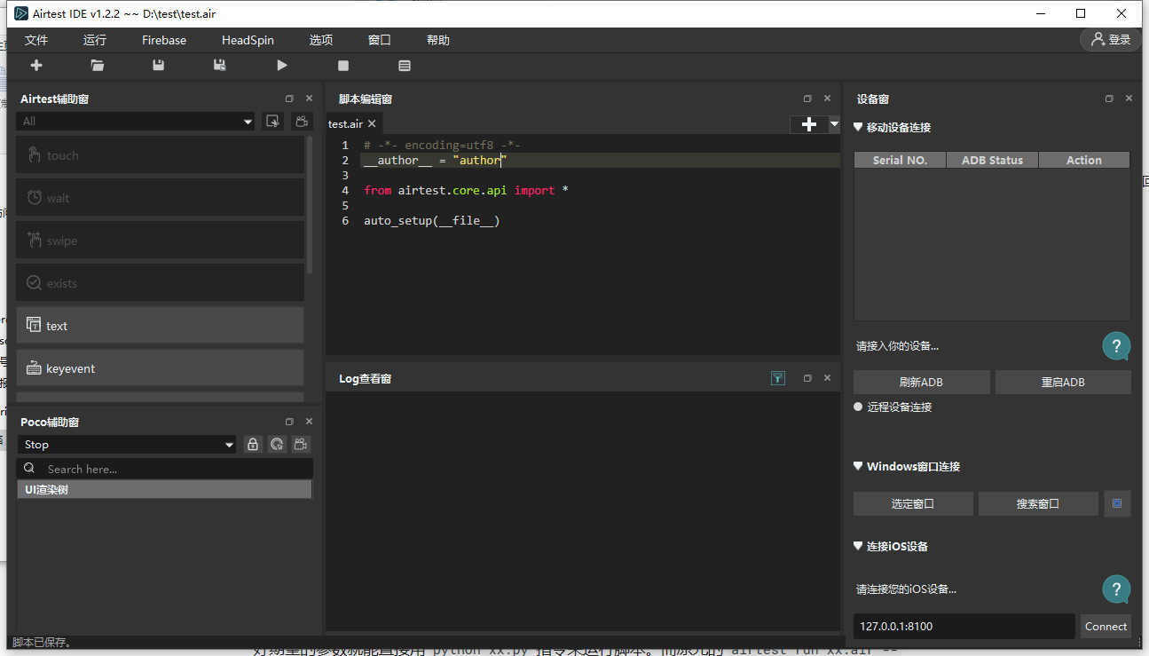Open the 文件 menu
The width and height of the screenshot is (1149, 656).
tap(36, 41)
